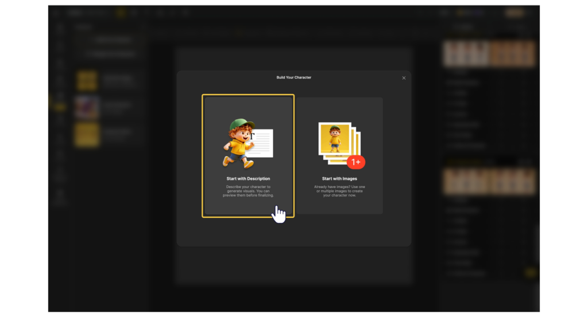
Task: Choose the Start with Images option
Action: [339, 156]
